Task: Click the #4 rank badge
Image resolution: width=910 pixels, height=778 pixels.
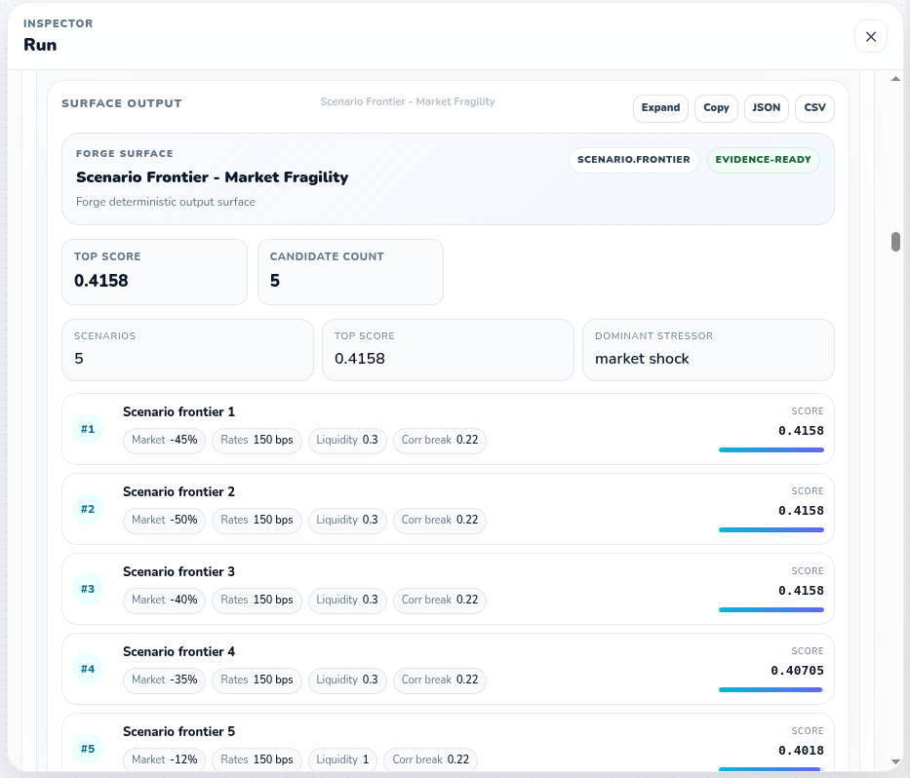Action: pyautogui.click(x=88, y=670)
